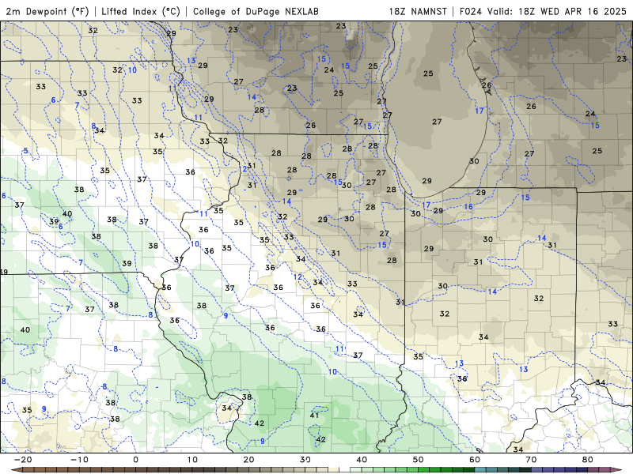This screenshot has height=474, width=633.
Task: Click the right arrow end of the color bar
Action: click(x=617, y=470)
